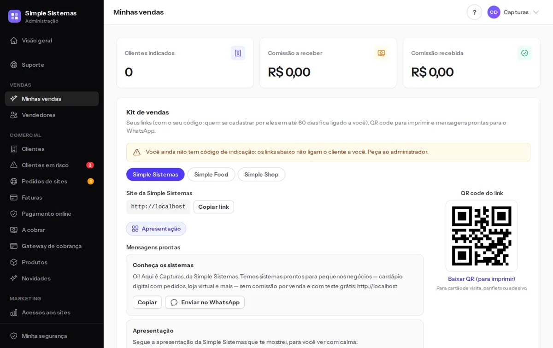Click the red 3 badge on Clientes em risco
Screen dimensions: 553x348
(90, 165)
